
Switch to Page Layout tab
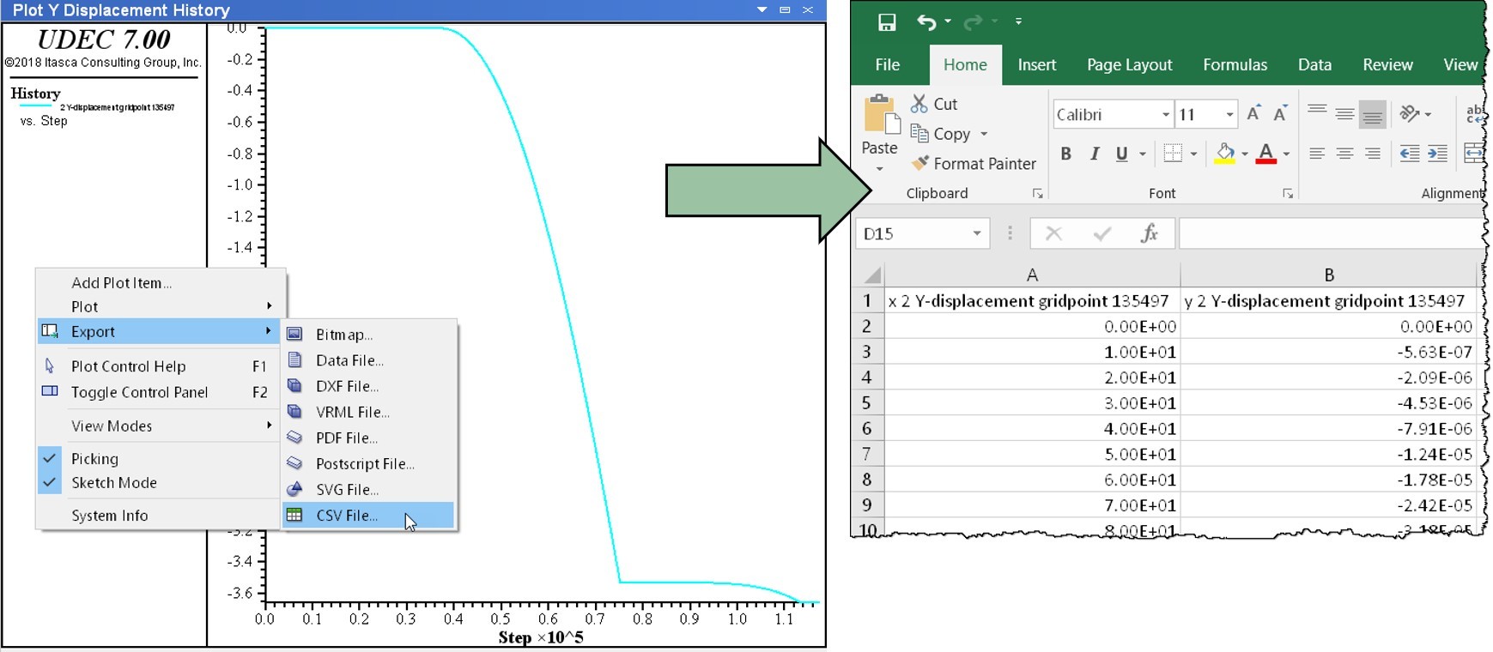coord(1129,64)
